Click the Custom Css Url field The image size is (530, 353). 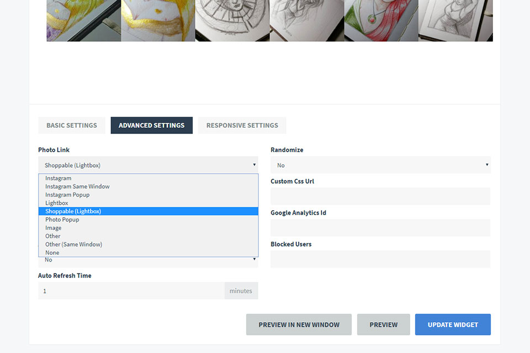380,196
